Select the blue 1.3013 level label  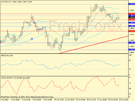click(x=132, y=23)
